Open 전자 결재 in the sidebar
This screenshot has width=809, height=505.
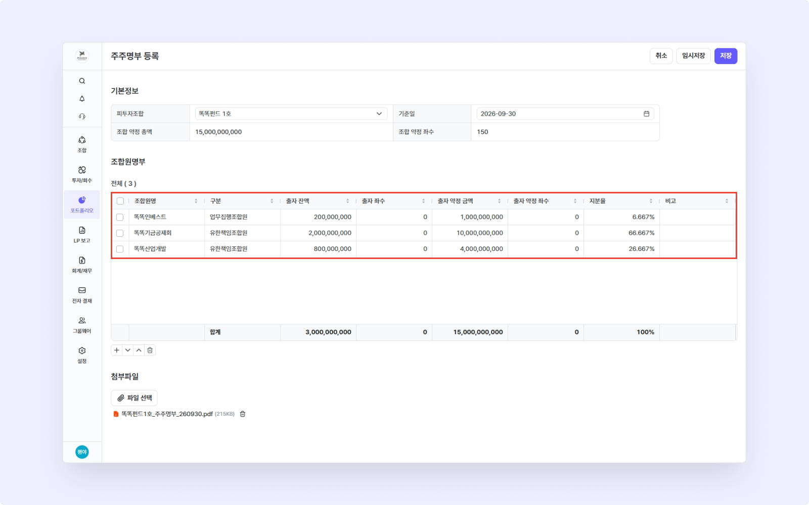[x=82, y=295]
